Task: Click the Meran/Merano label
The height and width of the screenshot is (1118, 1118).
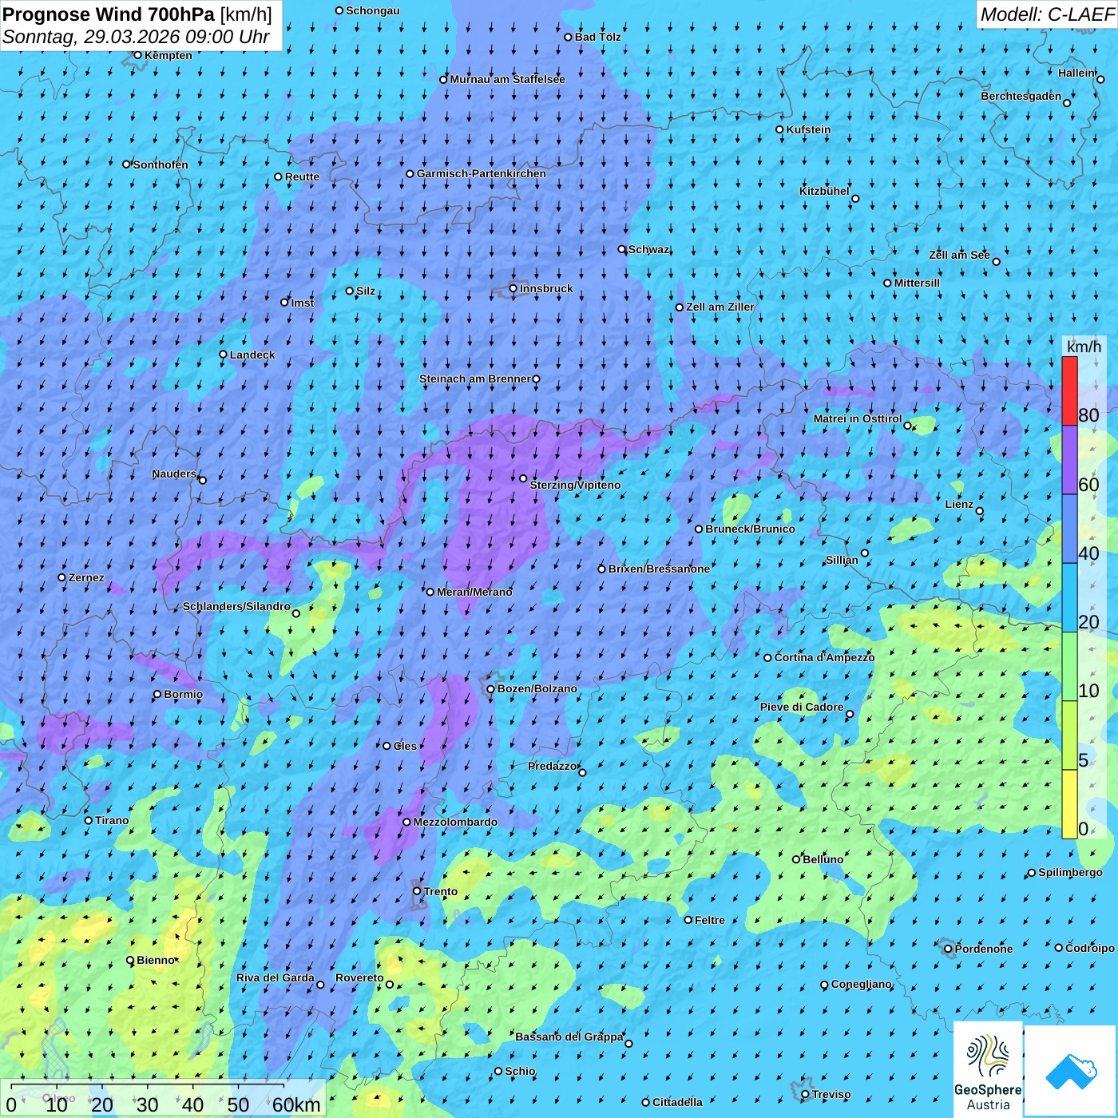Action: point(474,592)
